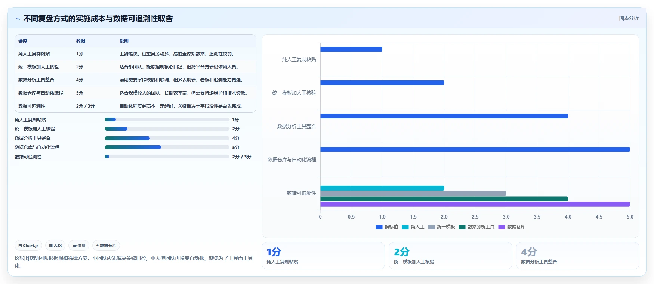Click the 统一模板加人工核验 cell in the table
This screenshot has width=654, height=284.
[x=38, y=67]
